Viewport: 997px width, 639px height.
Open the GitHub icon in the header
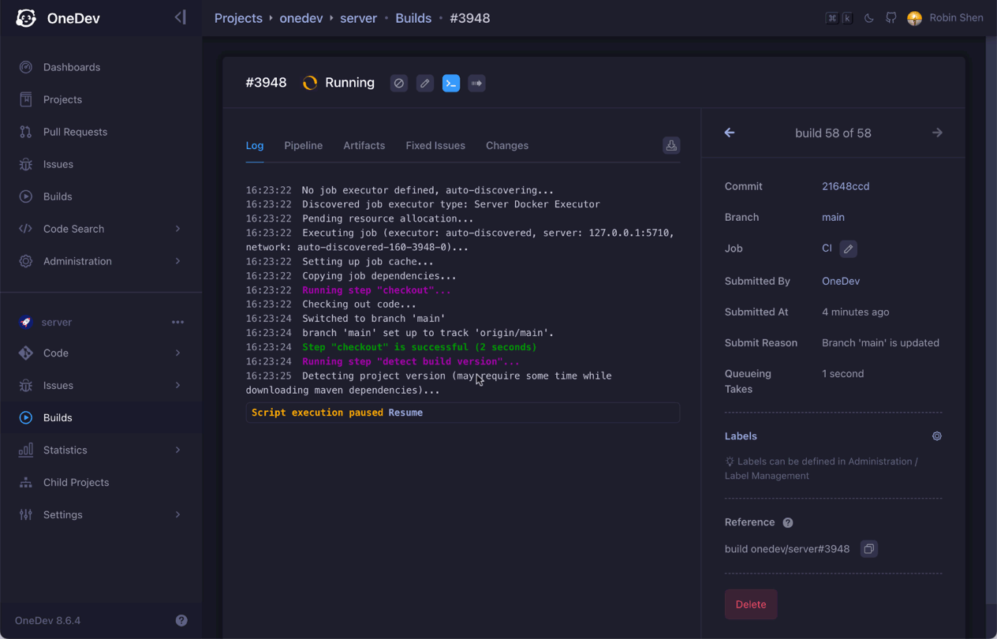pos(891,17)
